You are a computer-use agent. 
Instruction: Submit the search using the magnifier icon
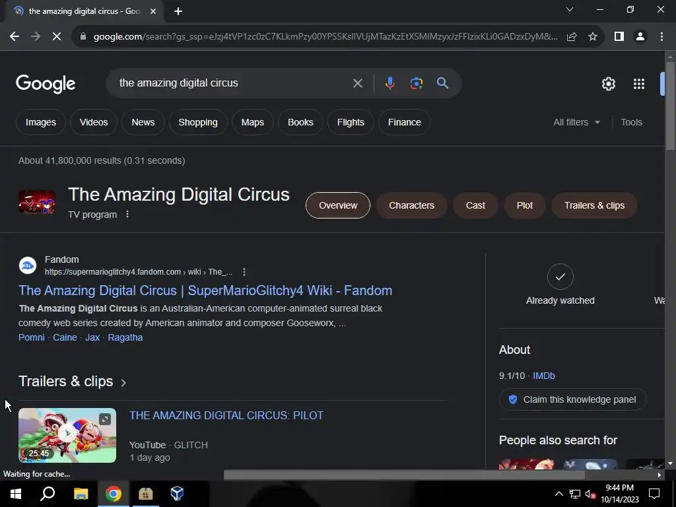click(x=442, y=83)
